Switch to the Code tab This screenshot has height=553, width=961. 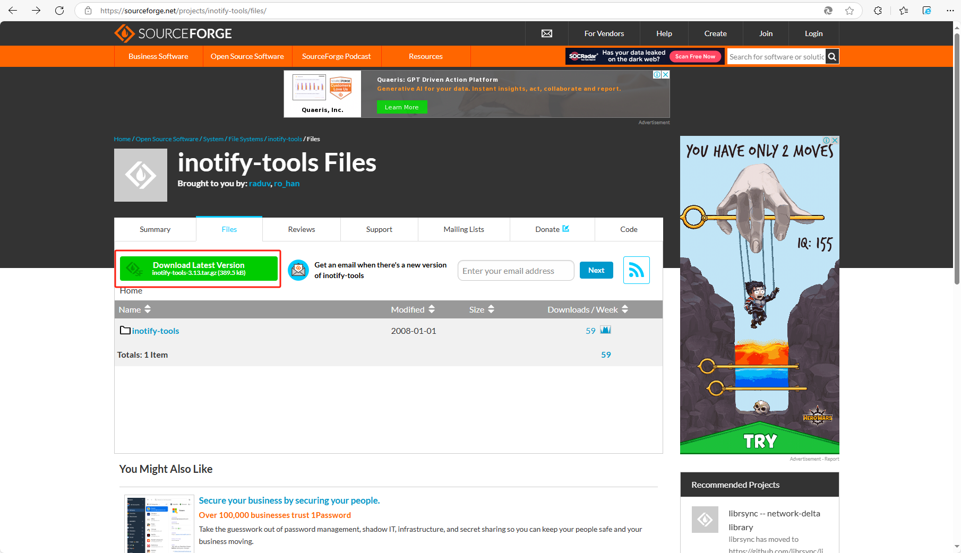pyautogui.click(x=629, y=229)
